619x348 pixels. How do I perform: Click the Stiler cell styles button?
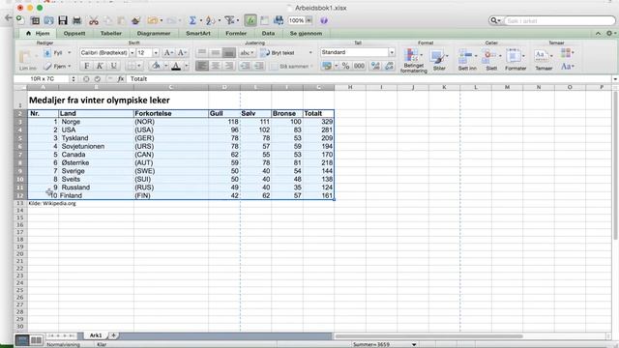(x=439, y=60)
